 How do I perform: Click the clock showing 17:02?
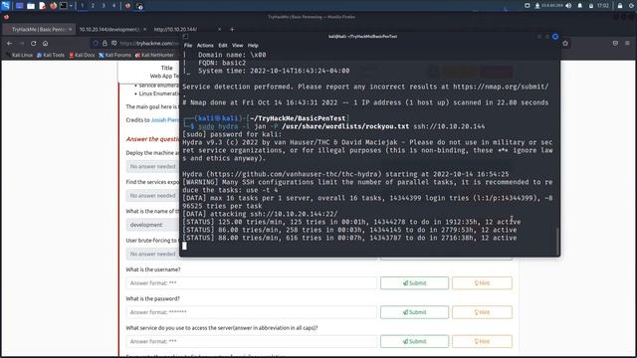point(603,6)
